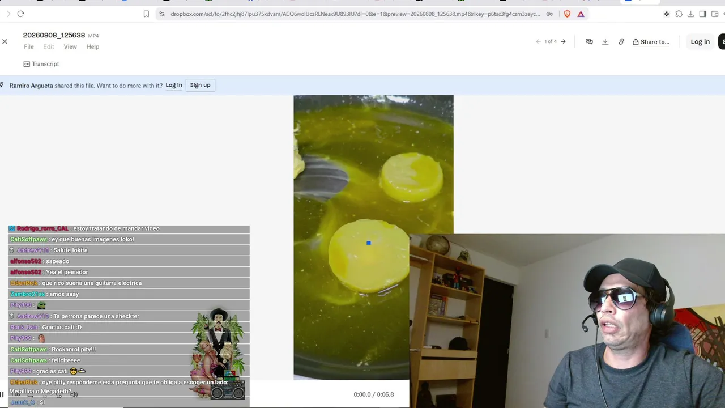Reload the Dropbox page
725x408 pixels.
20,14
